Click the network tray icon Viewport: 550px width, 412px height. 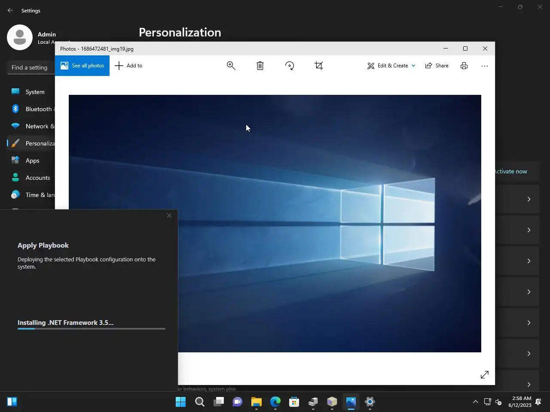(x=487, y=402)
